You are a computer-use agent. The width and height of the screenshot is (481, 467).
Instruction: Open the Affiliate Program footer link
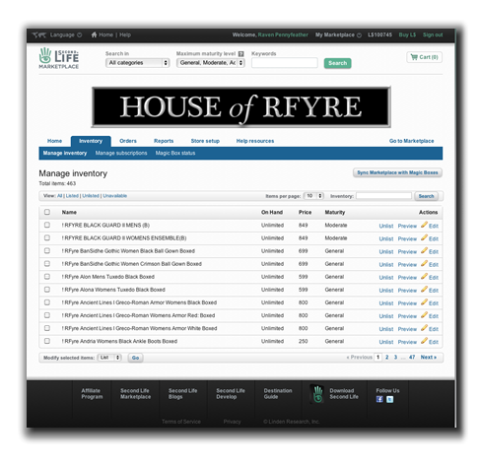click(x=92, y=394)
